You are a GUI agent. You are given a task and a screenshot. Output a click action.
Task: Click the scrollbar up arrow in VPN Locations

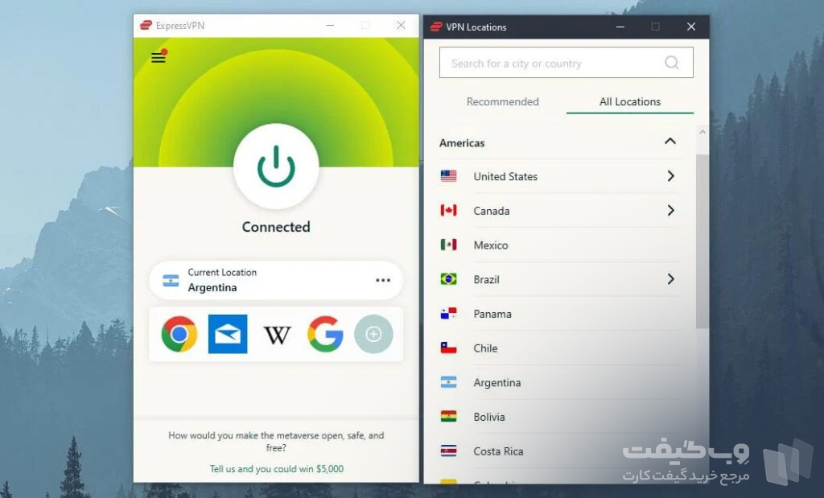(702, 133)
